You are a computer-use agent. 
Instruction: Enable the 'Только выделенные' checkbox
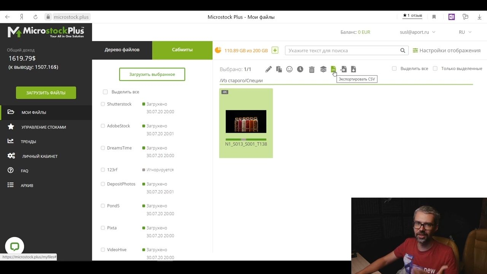pos(435,68)
